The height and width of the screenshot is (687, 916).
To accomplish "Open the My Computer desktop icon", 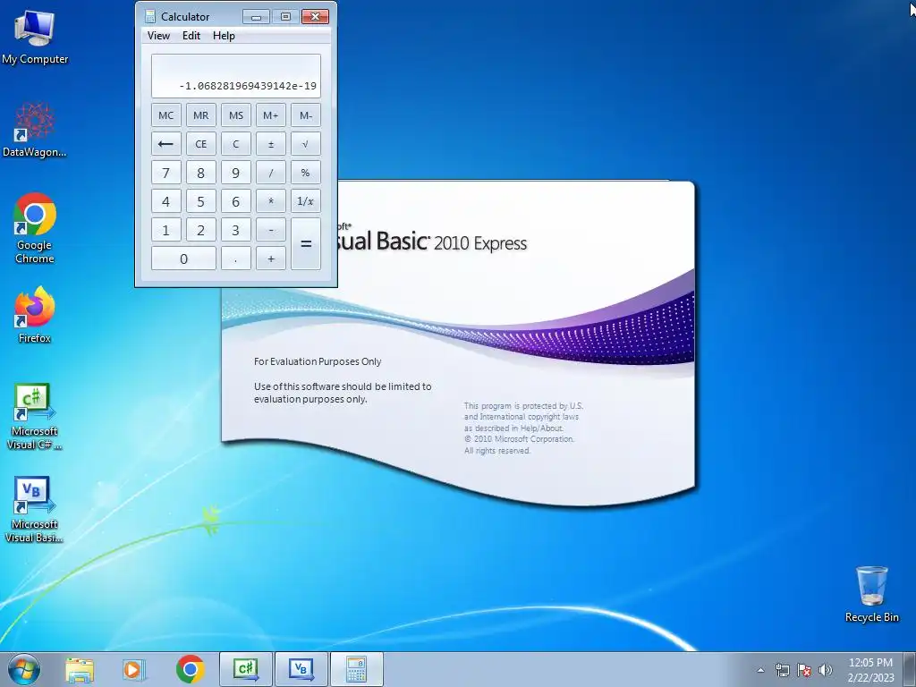I will pyautogui.click(x=35, y=38).
